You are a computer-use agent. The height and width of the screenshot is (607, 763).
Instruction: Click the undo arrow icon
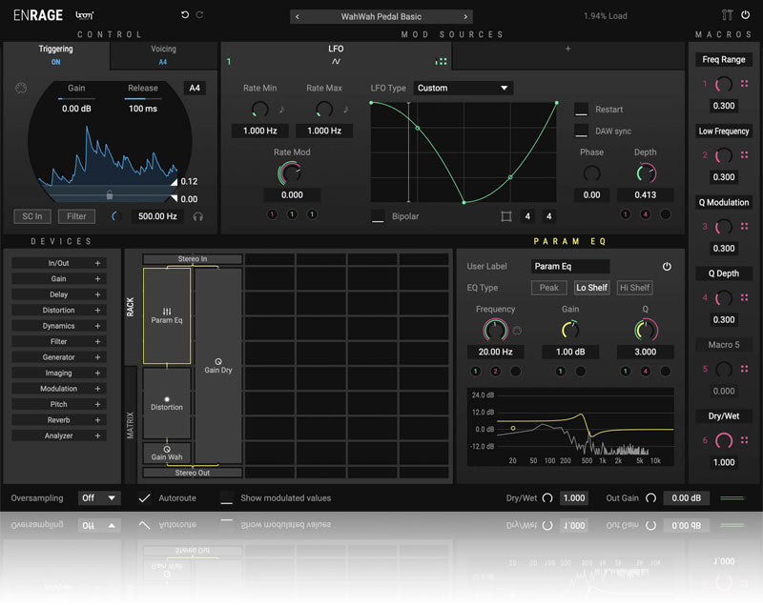click(x=185, y=15)
